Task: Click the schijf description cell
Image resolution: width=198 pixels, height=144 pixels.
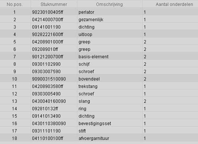Action: (x=109, y=64)
